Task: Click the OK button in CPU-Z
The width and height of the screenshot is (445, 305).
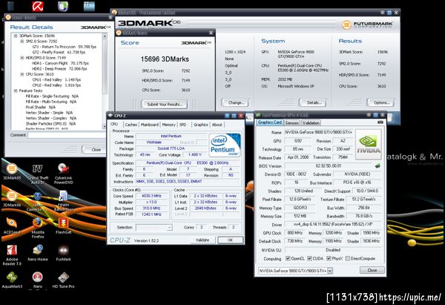Action: [231, 240]
